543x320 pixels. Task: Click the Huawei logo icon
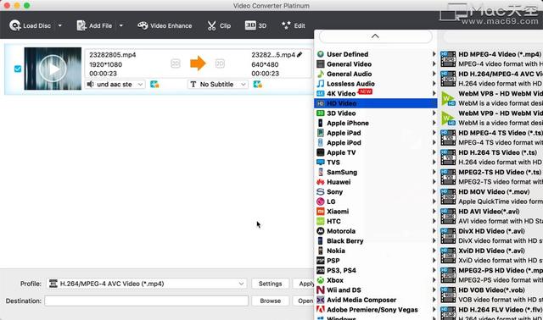coord(321,182)
